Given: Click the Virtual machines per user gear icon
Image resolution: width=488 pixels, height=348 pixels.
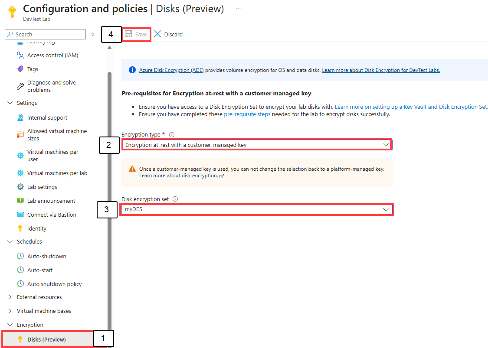Looking at the screenshot, I should pos(20,156).
